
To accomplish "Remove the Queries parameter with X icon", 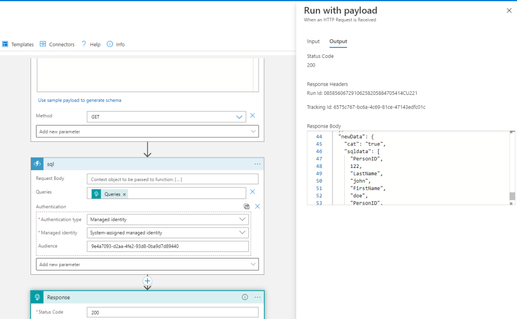I will [252, 192].
